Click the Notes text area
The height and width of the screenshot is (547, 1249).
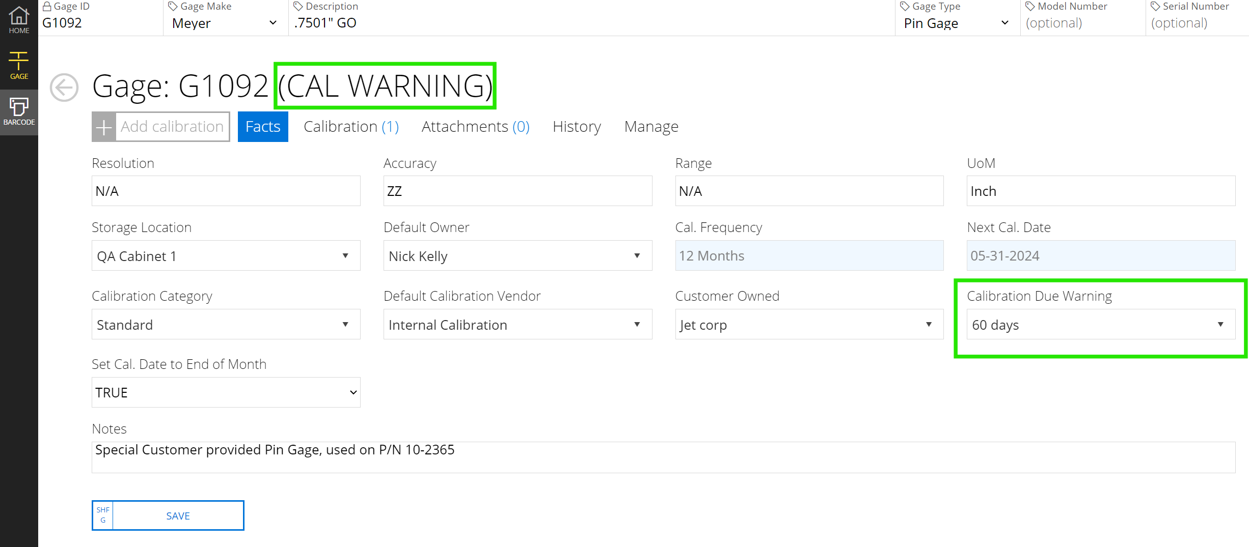(x=663, y=457)
